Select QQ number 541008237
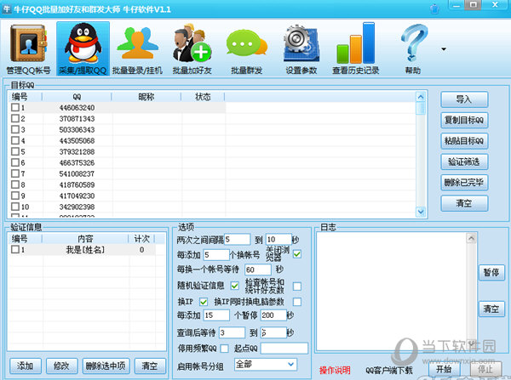 click(77, 173)
